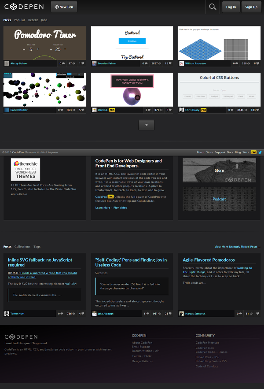Viewport: 264px width, 389px height.
Task: Click Brenden Palmer's avatar
Action: (94, 63)
